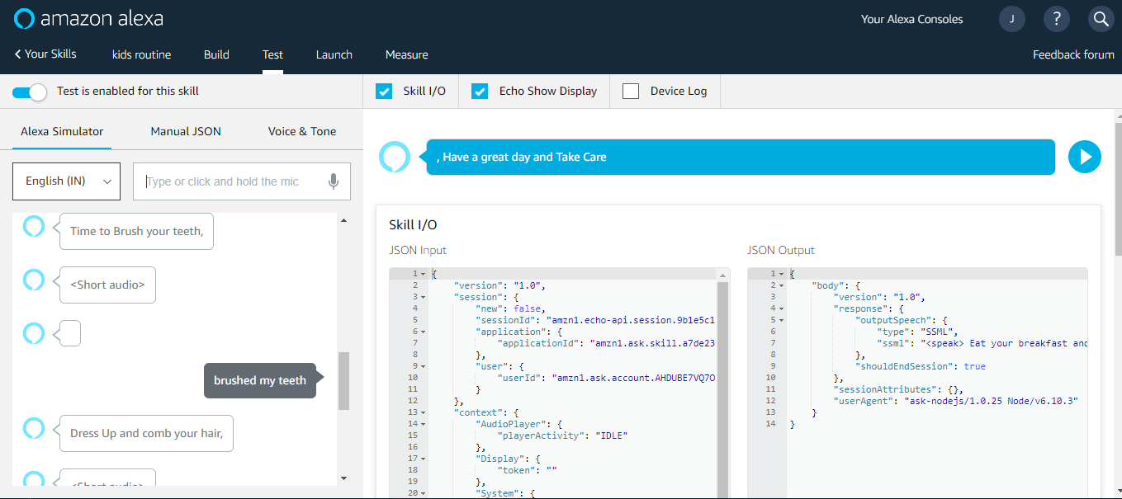Collapse JSON Input line 1 fold arrow
Image resolution: width=1122 pixels, height=499 pixels.
tap(424, 274)
